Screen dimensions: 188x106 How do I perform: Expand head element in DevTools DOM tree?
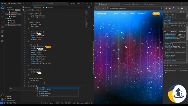click(165, 18)
